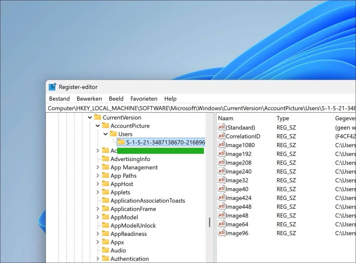The image size is (356, 263).
Task: Collapse the CurrentVersion tree node
Action: (x=90, y=118)
